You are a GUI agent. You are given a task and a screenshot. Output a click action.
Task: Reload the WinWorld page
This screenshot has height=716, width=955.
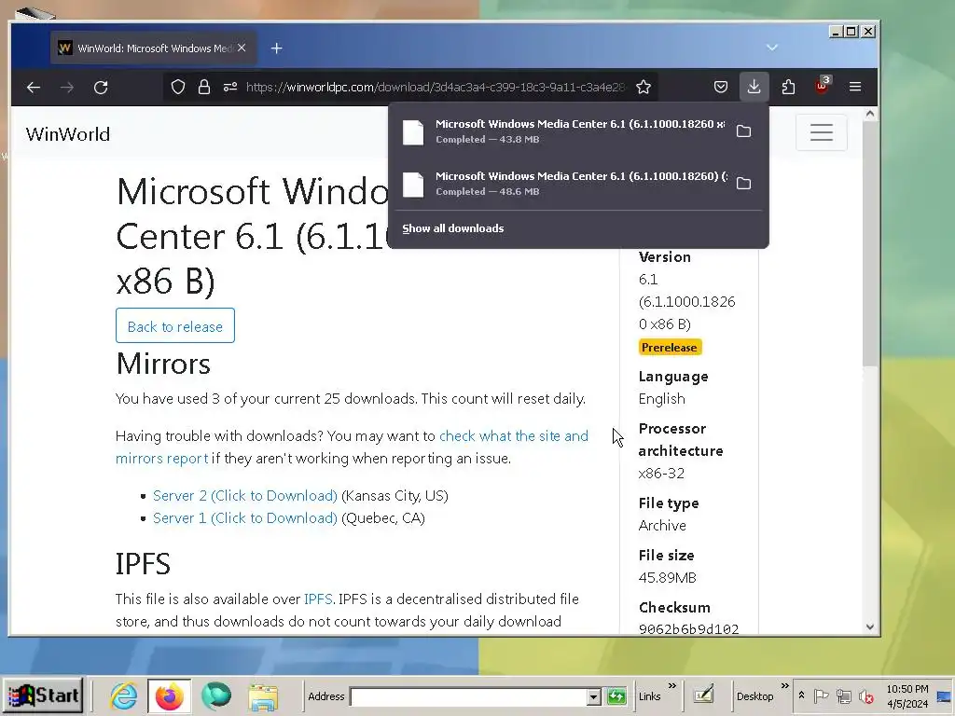[101, 87]
